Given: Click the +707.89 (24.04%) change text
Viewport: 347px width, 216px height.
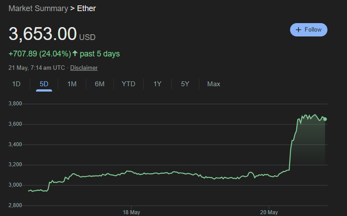Looking at the screenshot, I should (40, 54).
